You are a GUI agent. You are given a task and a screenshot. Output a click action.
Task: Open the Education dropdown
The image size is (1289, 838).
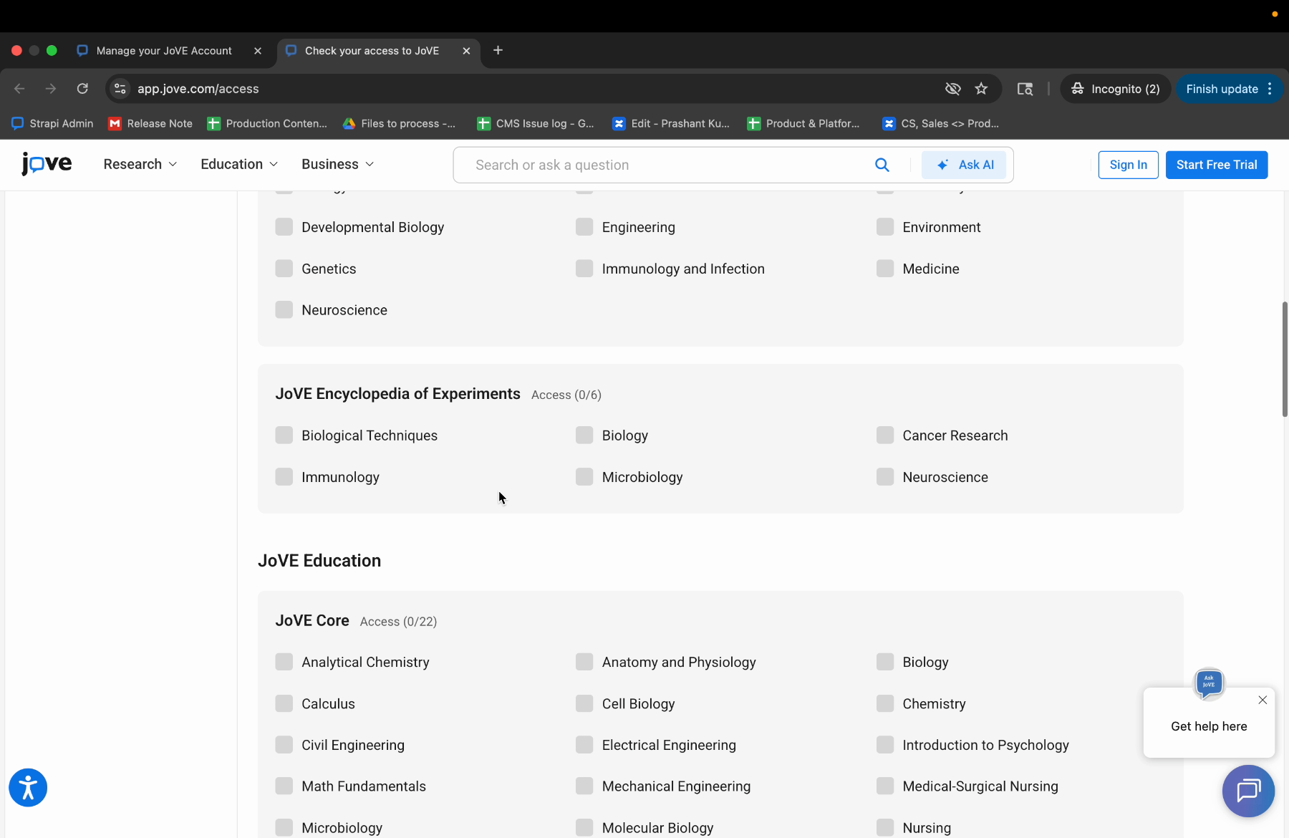click(x=238, y=164)
